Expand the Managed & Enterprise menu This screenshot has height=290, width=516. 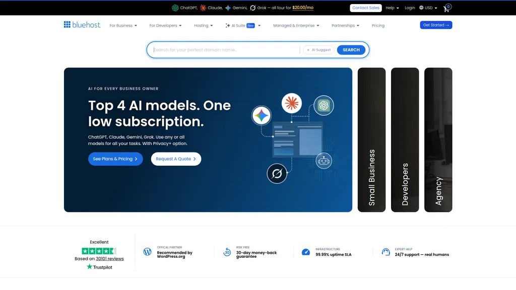pyautogui.click(x=296, y=25)
